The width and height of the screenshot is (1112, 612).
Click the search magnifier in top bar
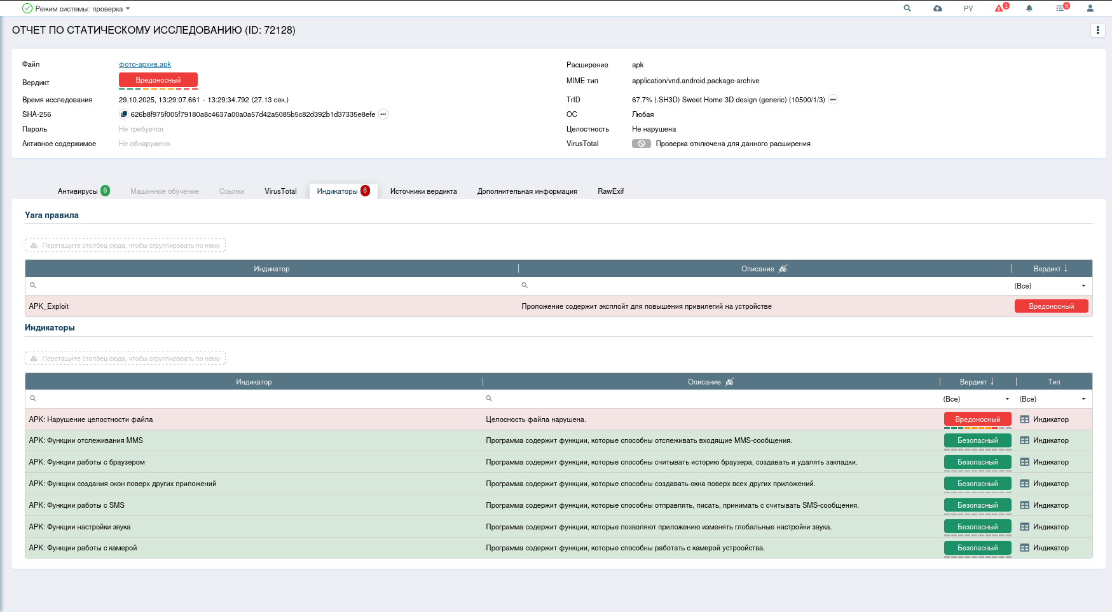(907, 8)
